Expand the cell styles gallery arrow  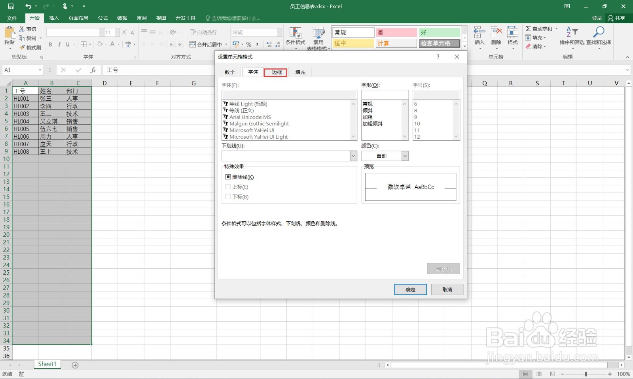click(465, 46)
